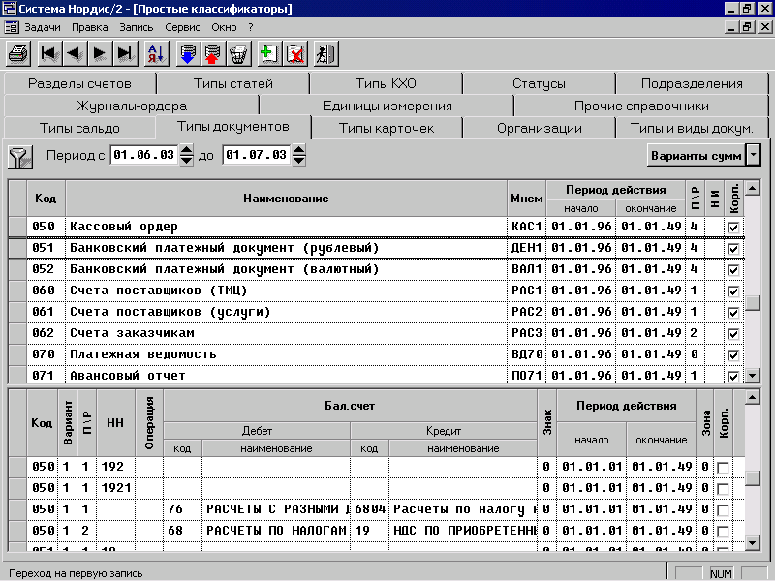The height and width of the screenshot is (581, 775).
Task: Open the Правка menu
Action: (x=90, y=27)
